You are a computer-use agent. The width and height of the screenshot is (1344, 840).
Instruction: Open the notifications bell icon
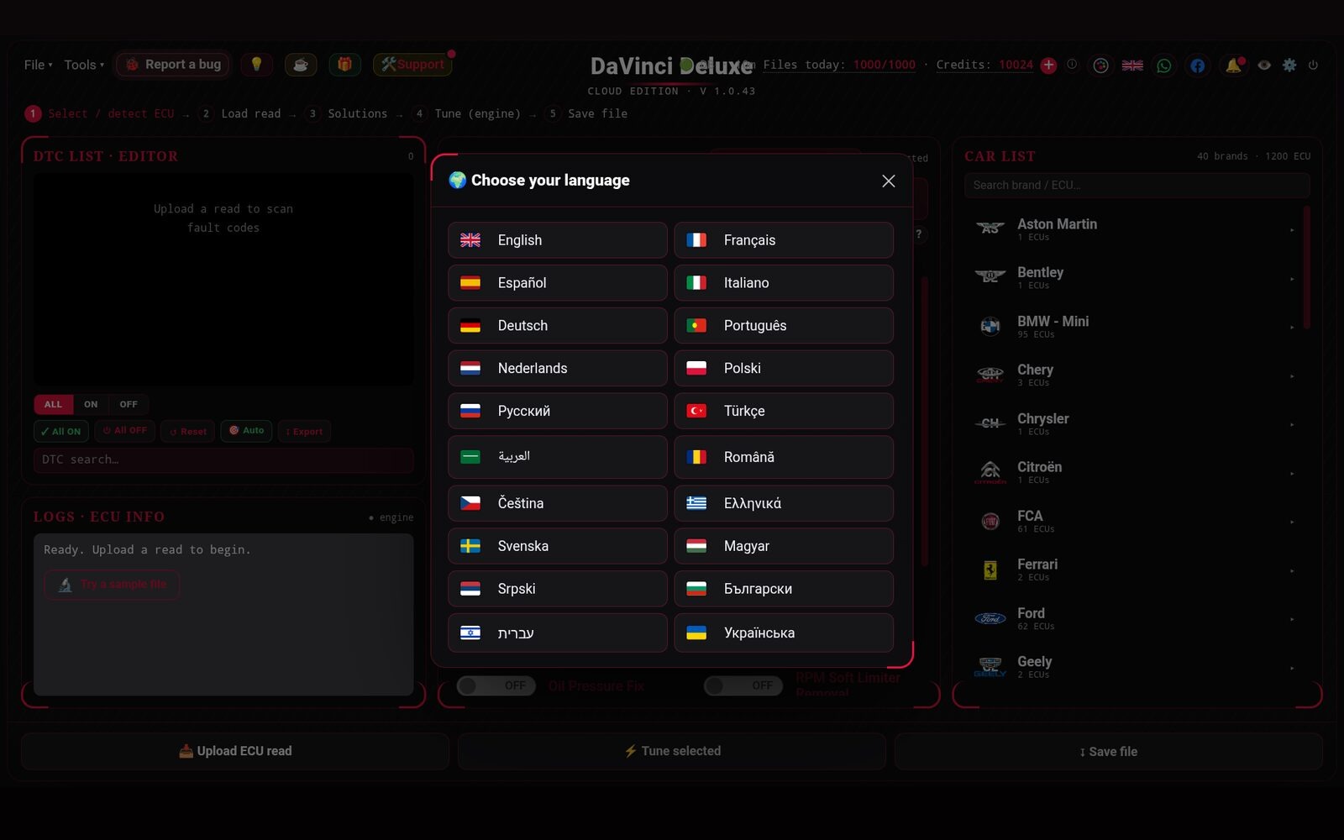click(x=1233, y=65)
